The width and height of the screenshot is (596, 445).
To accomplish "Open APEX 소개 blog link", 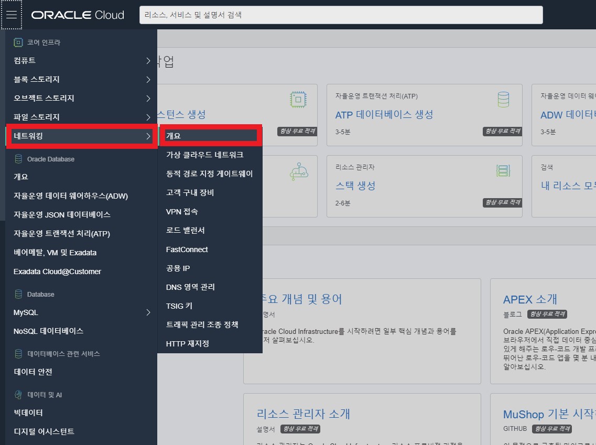I will [x=530, y=299].
